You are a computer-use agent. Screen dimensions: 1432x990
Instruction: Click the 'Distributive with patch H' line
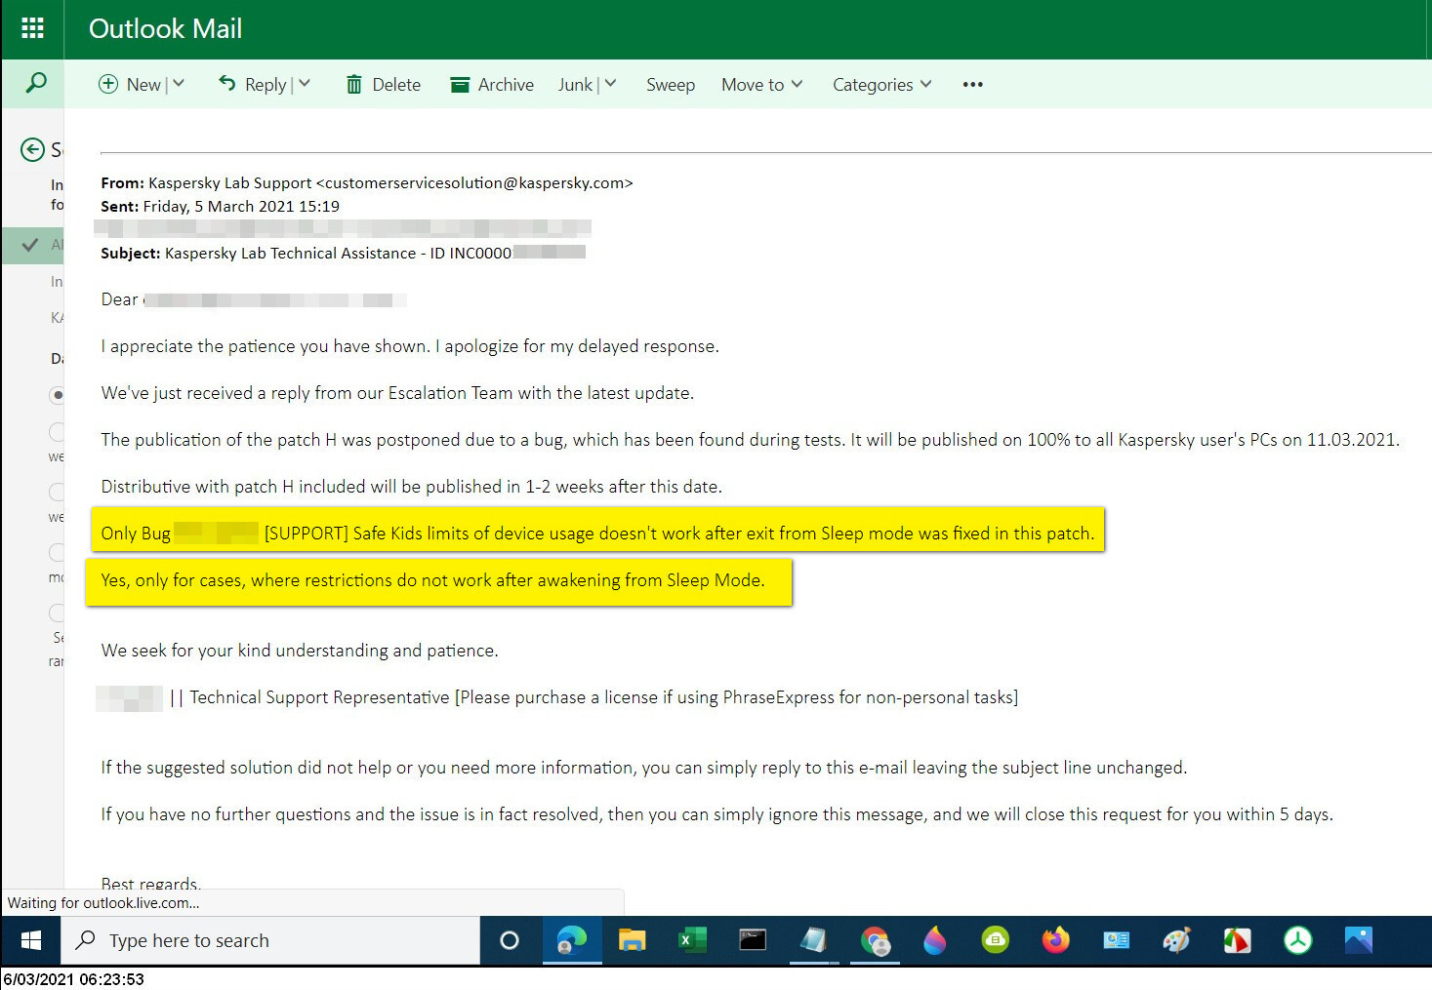[x=411, y=487]
